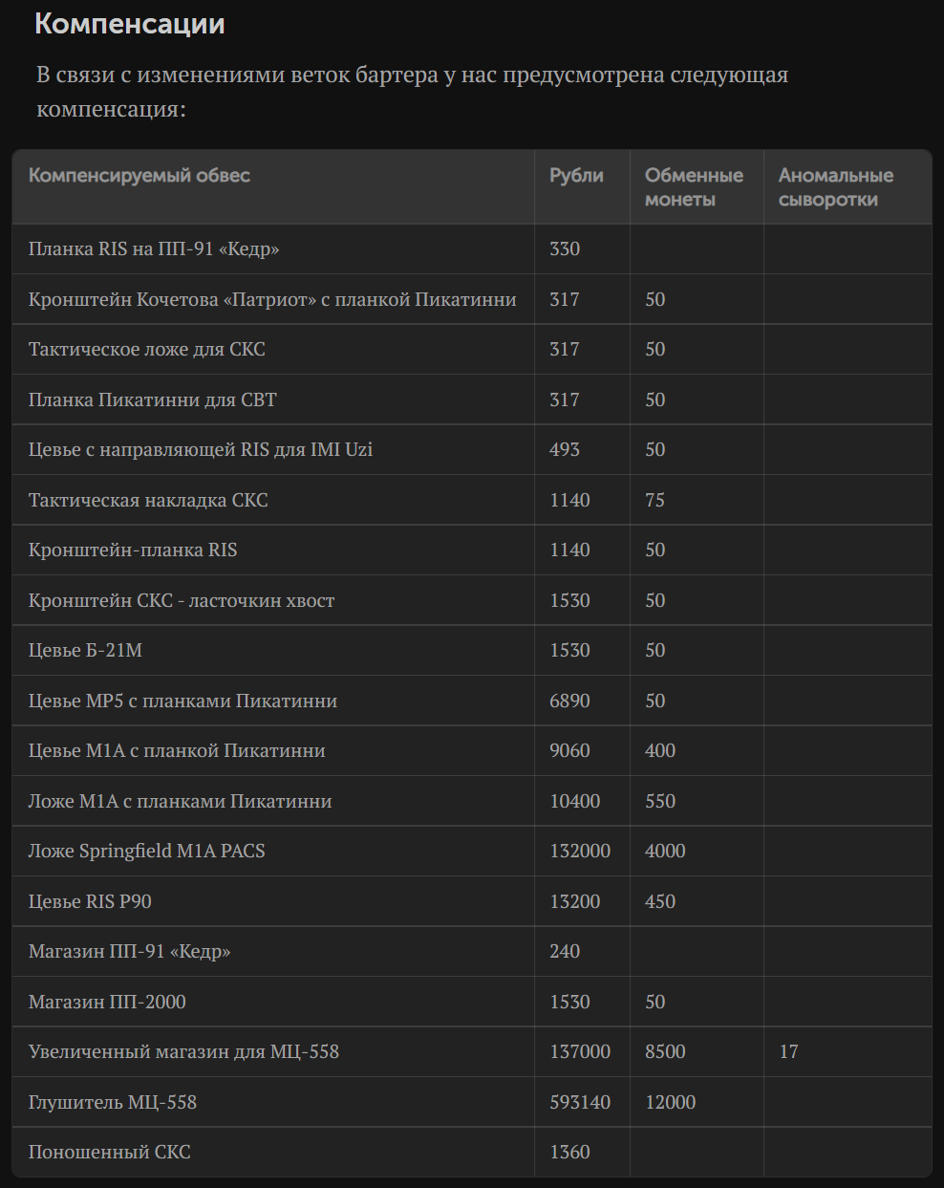Click the coins value 550
The width and height of the screenshot is (944, 1188).
(660, 801)
